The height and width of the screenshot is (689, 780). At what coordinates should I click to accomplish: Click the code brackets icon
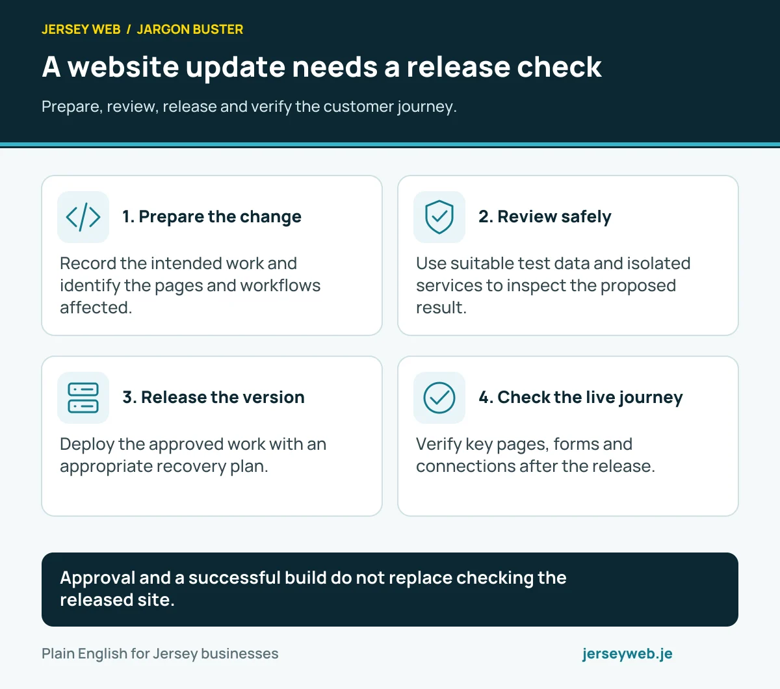[83, 217]
